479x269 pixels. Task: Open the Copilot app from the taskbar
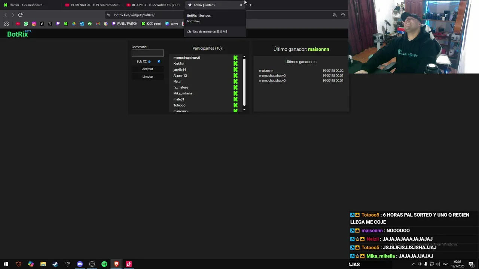(x=31, y=264)
